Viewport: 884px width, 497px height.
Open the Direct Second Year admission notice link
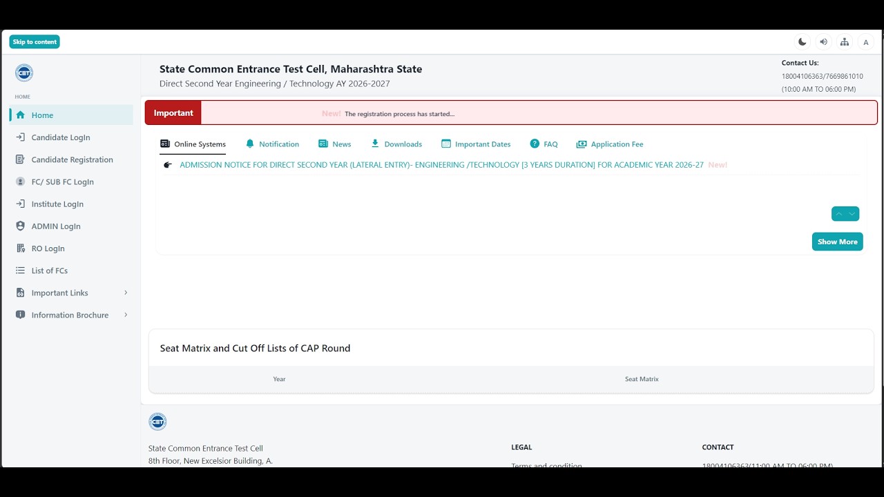[x=441, y=165]
